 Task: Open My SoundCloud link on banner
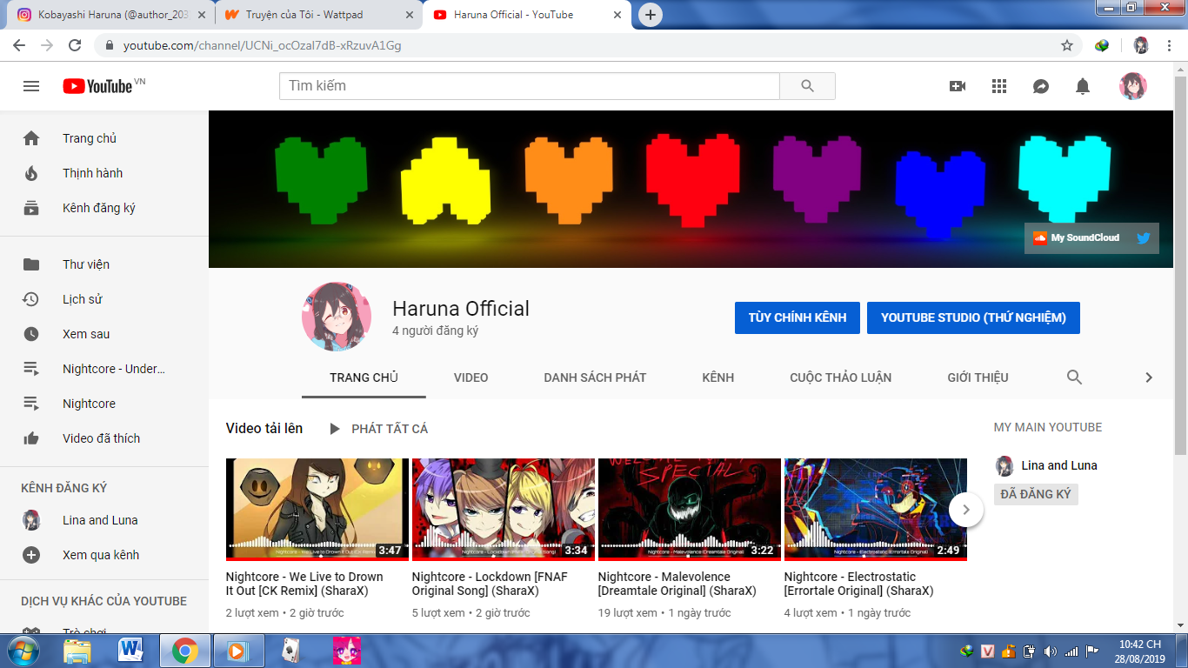(1075, 237)
